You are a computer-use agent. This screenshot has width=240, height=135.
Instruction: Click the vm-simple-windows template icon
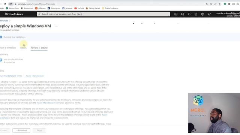pyautogui.click(x=1, y=60)
